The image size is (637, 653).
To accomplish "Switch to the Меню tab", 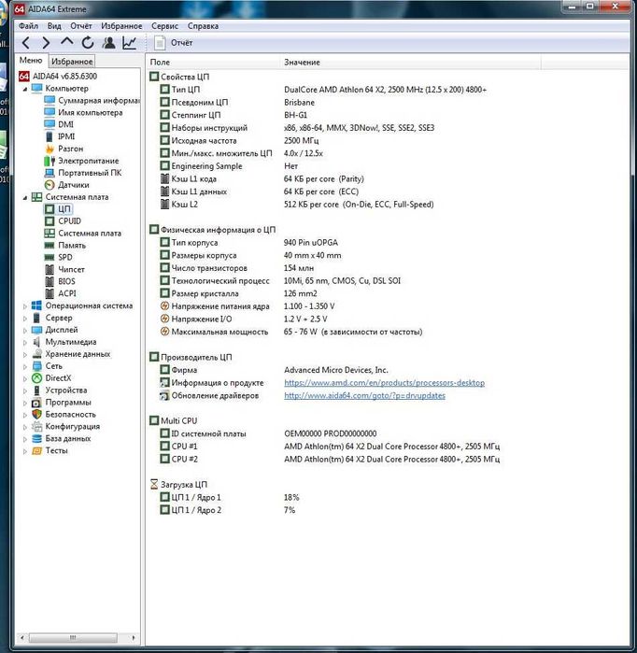I will coord(31,61).
